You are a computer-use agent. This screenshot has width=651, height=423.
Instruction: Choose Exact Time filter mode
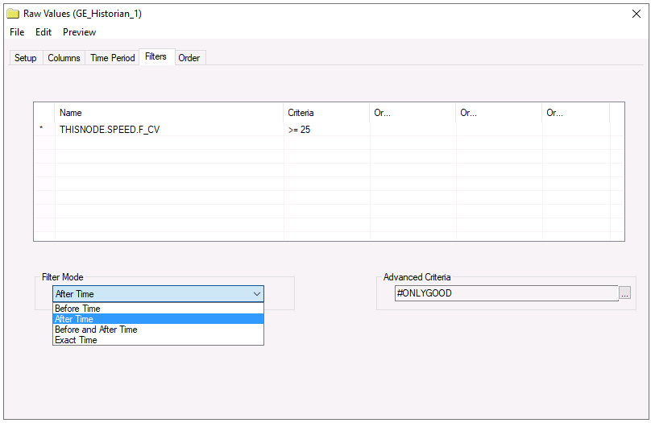coord(158,339)
